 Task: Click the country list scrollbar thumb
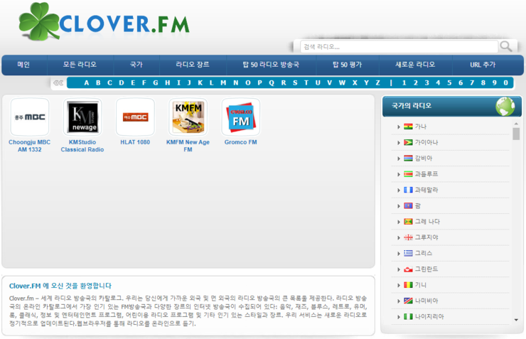coord(516,134)
